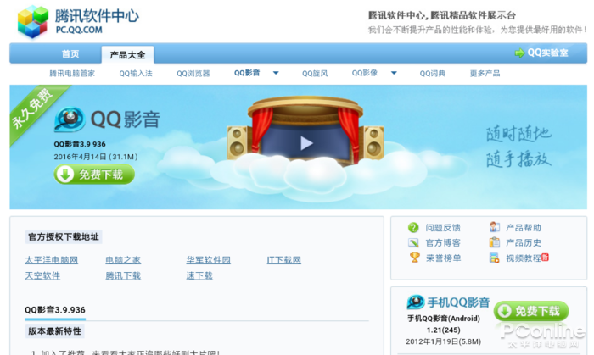Open the 视频教程 link
This screenshot has height=355, width=594.
[x=524, y=258]
